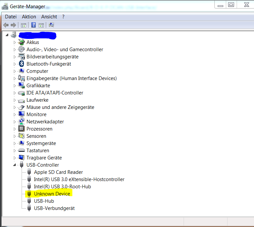254x227 pixels.
Task: Expand the Grafikkarte category
Action: click(x=14, y=86)
